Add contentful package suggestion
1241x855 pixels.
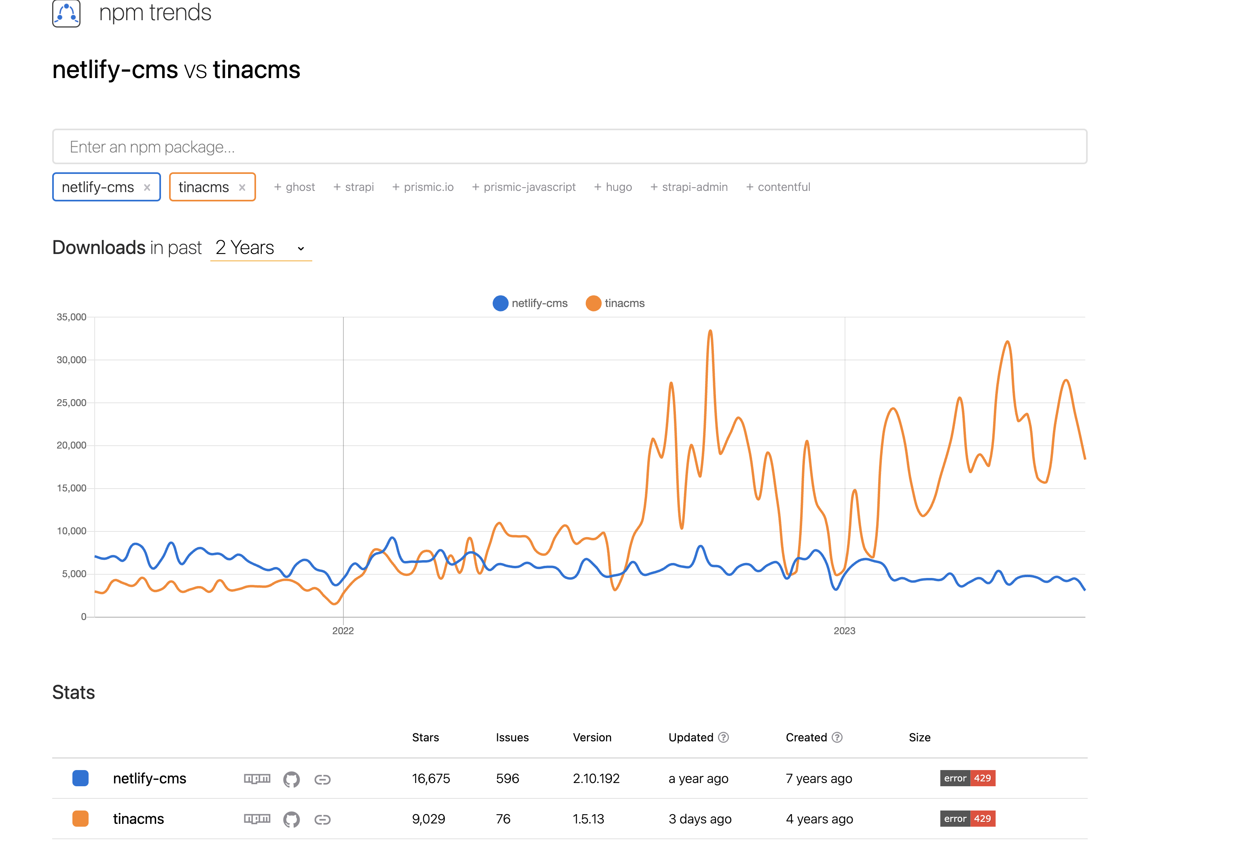[x=778, y=187]
